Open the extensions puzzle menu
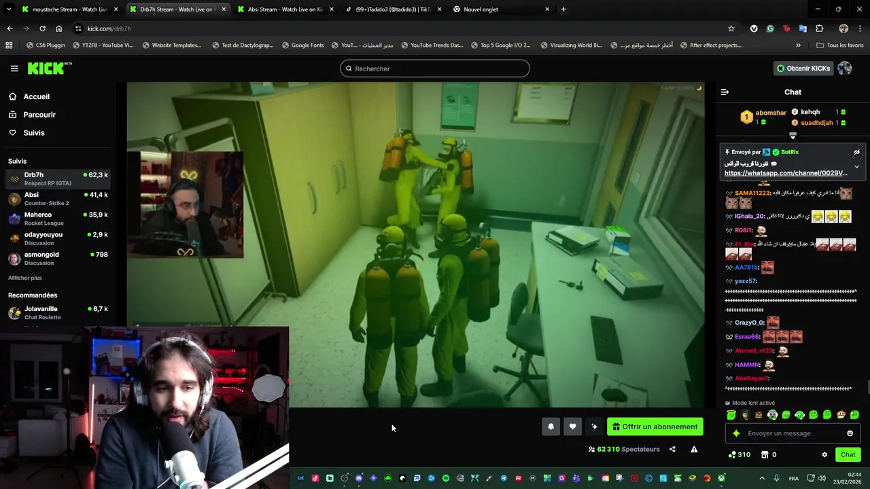Viewport: 870px width, 489px height. click(x=819, y=29)
